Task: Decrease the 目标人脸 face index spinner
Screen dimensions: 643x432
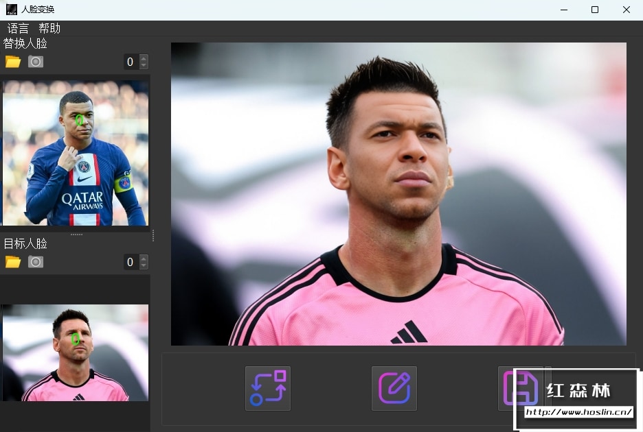Action: tap(144, 265)
